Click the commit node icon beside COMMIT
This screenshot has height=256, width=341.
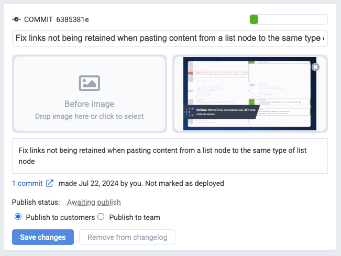[x=17, y=20]
